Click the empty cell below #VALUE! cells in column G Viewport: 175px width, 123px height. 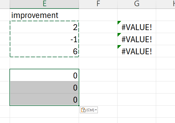click(x=137, y=63)
